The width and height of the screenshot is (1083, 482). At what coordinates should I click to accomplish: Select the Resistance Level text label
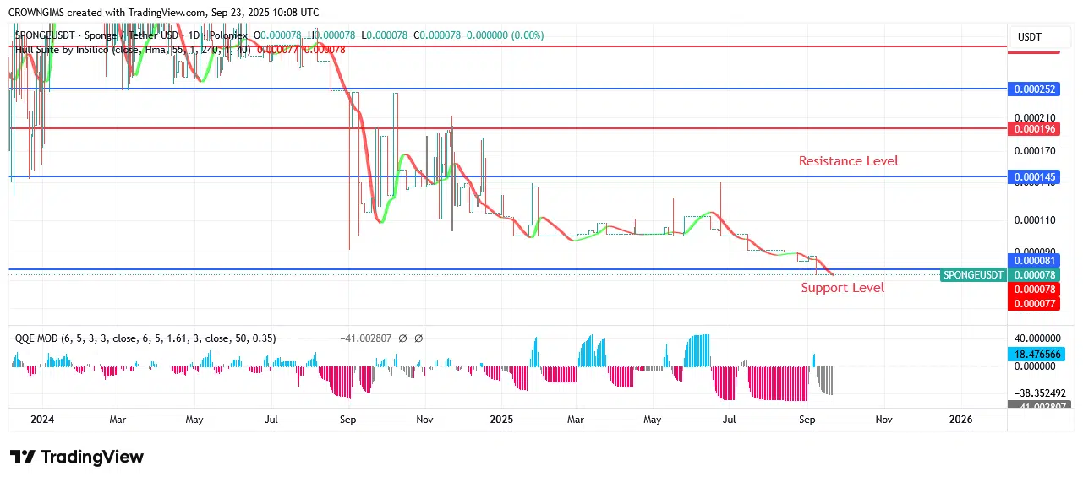click(849, 161)
